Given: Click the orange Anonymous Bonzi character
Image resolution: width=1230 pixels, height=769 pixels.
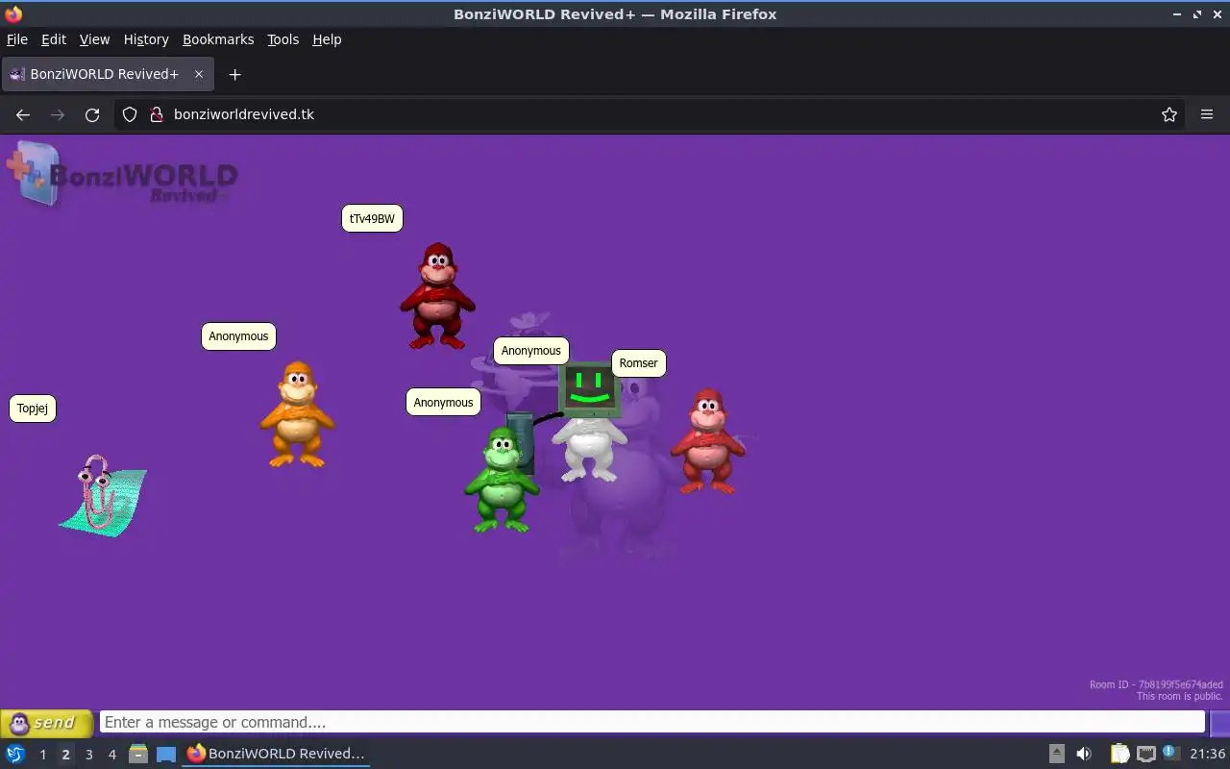Looking at the screenshot, I should click(x=297, y=414).
